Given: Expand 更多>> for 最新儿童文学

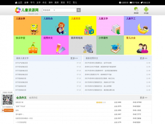Looking at the screenshot, I should [x=74, y=58].
